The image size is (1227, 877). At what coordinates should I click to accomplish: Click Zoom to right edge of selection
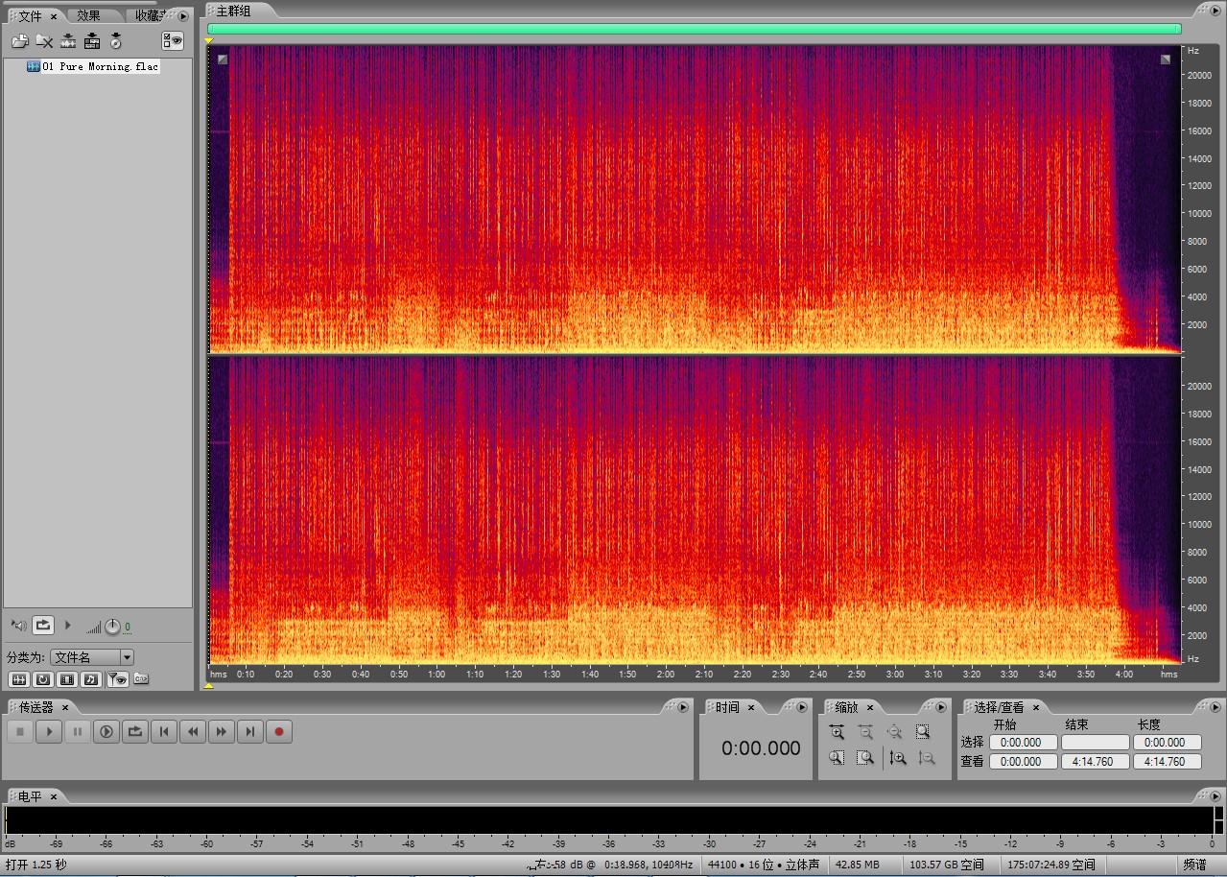pyautogui.click(x=865, y=758)
